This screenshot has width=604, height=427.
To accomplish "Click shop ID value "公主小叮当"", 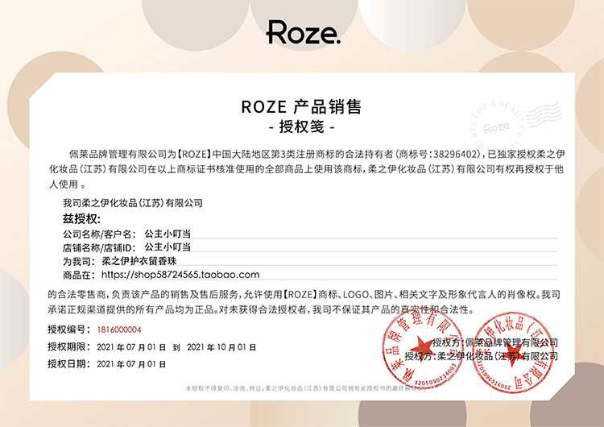I will pyautogui.click(x=168, y=247).
